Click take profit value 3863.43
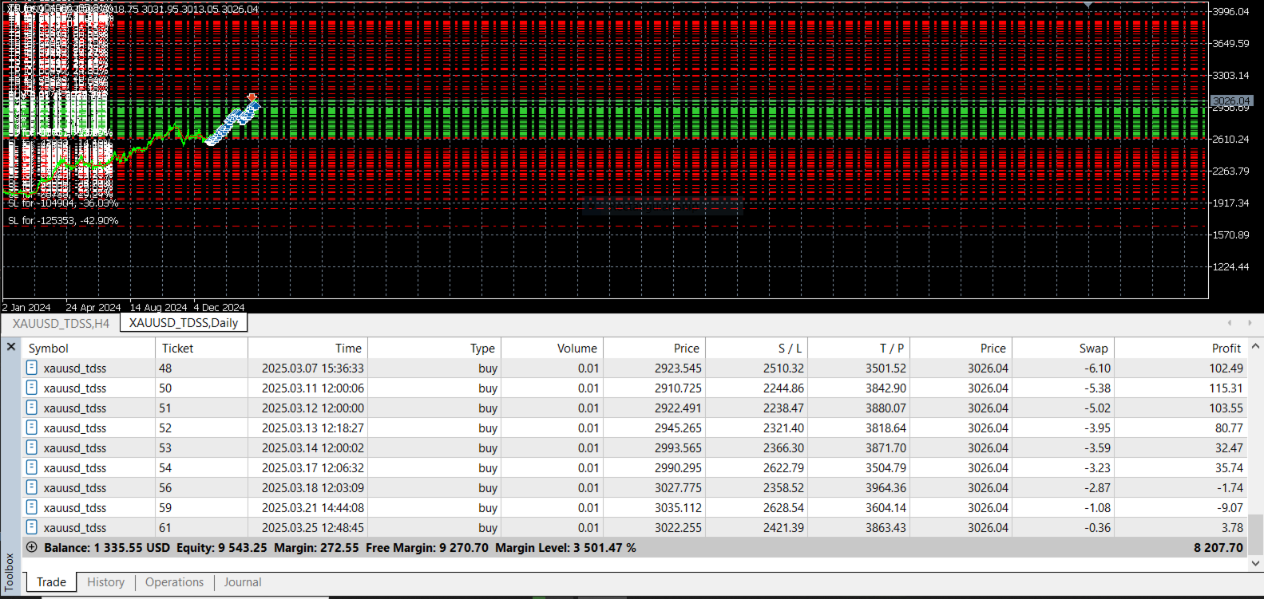The image size is (1264, 599). 886,527
